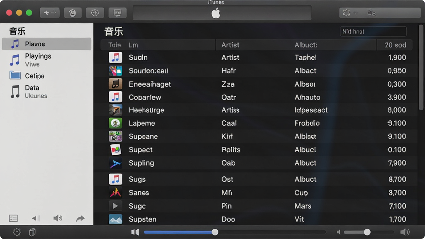Viewport: 425px width, 239px height.
Task: Click the display-screen toolbar button
Action: [x=117, y=13]
